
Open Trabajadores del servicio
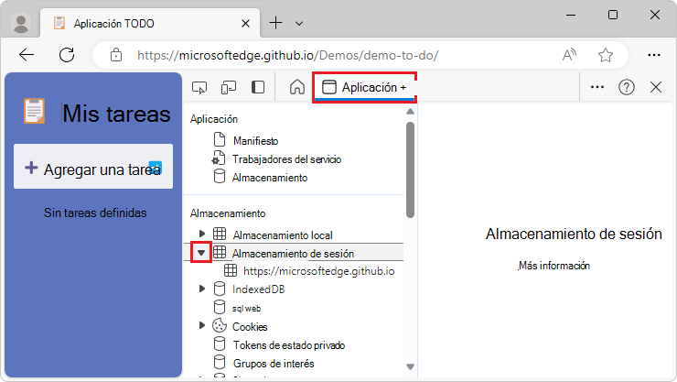pos(286,159)
